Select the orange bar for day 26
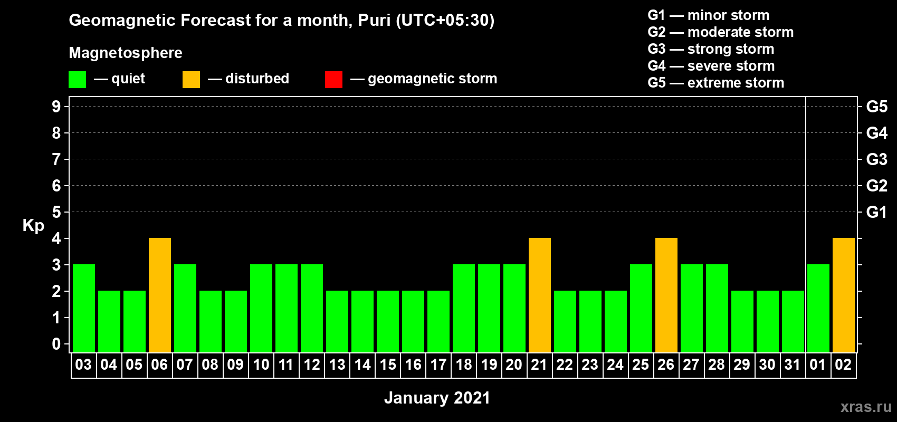This screenshot has height=422, width=897. [x=666, y=295]
